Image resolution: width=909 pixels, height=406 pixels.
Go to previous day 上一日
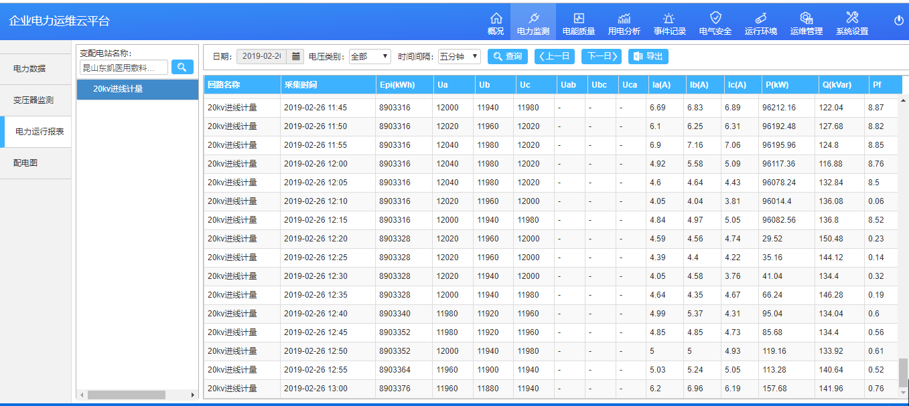[x=555, y=57]
